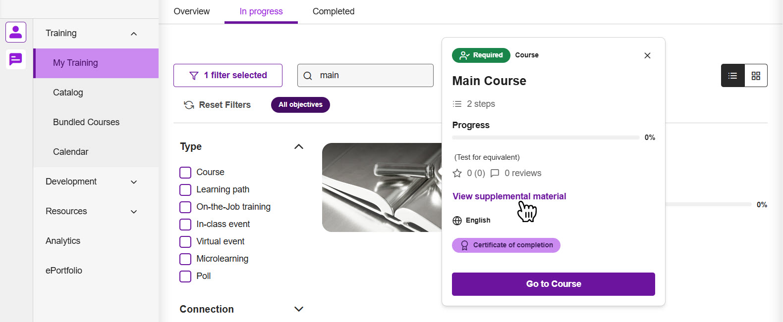Screen dimensions: 783x322
Task: Click the reviews comment icon
Action: [495, 173]
